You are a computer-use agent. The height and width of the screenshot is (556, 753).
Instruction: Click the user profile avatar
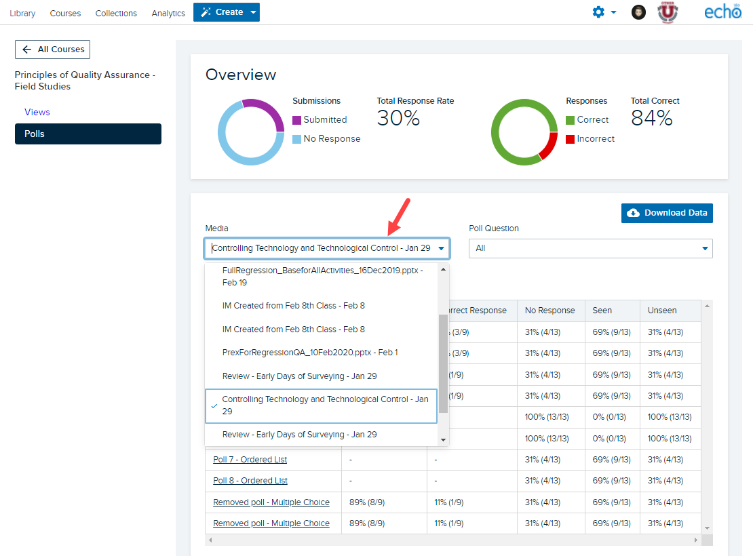point(638,12)
